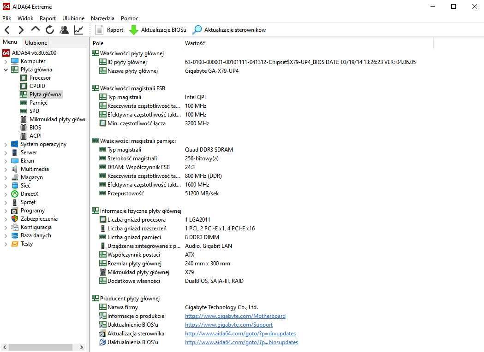Screen dimensions: 484x352
Task: Expand the Magazyn tree node
Action: 6,177
